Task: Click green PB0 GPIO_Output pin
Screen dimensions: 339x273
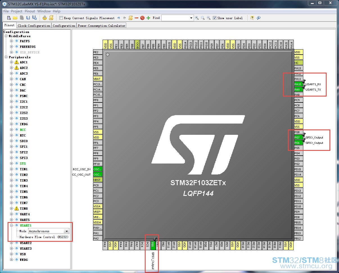Action: (x=153, y=245)
